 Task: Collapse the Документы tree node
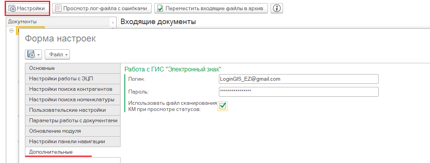[x=11, y=31]
